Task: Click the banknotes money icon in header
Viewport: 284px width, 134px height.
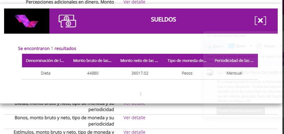Action: click(67, 21)
